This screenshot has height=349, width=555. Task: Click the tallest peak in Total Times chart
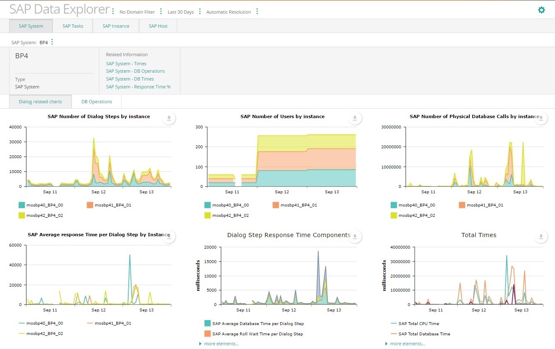[507, 256]
